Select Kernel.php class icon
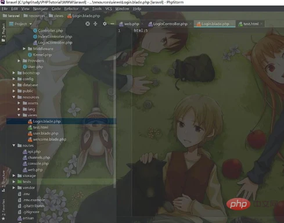Image resolution: width=284 pixels, height=223 pixels. (x=30, y=55)
